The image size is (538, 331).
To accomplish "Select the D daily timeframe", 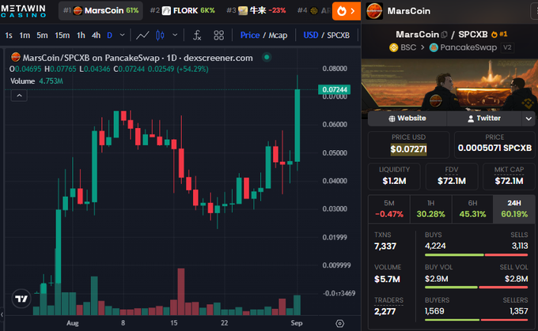I will coord(110,36).
